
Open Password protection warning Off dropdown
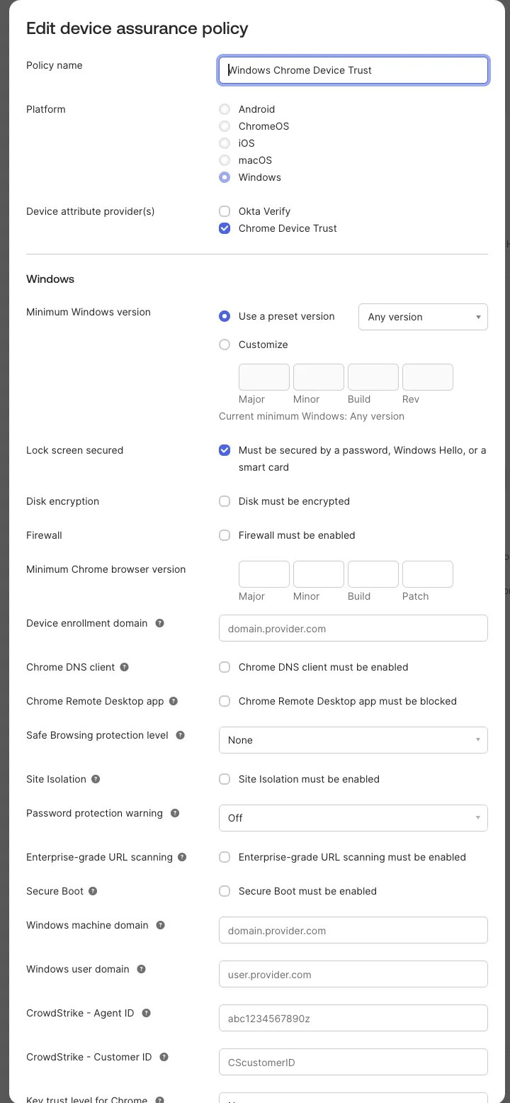[x=353, y=818]
